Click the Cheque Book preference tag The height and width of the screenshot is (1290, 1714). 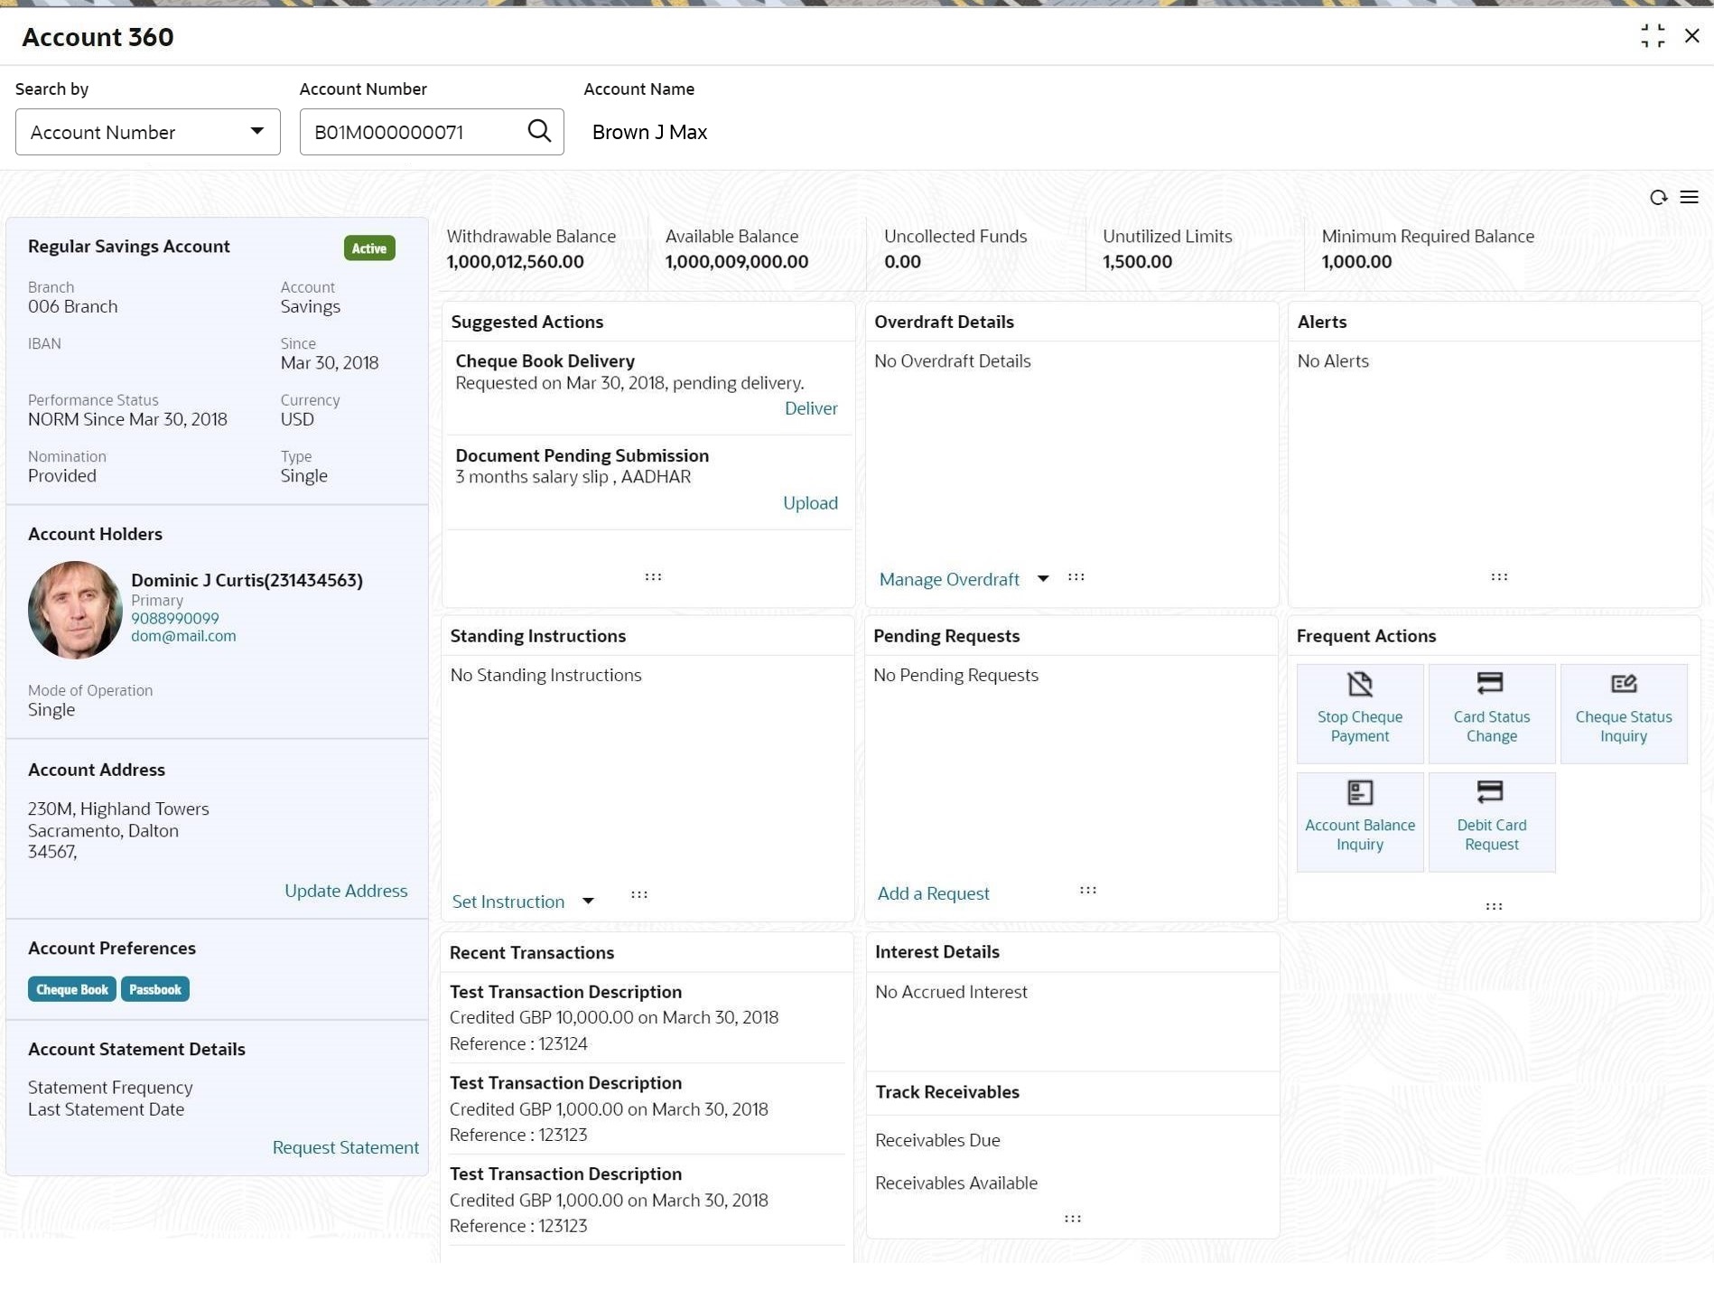point(72,989)
